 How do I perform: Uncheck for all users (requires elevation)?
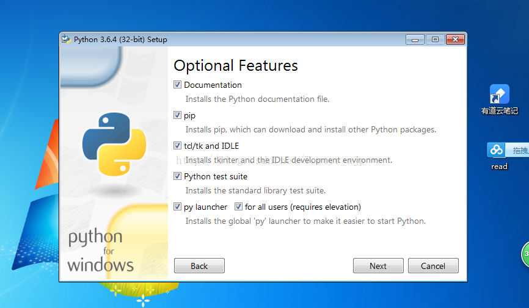click(238, 207)
